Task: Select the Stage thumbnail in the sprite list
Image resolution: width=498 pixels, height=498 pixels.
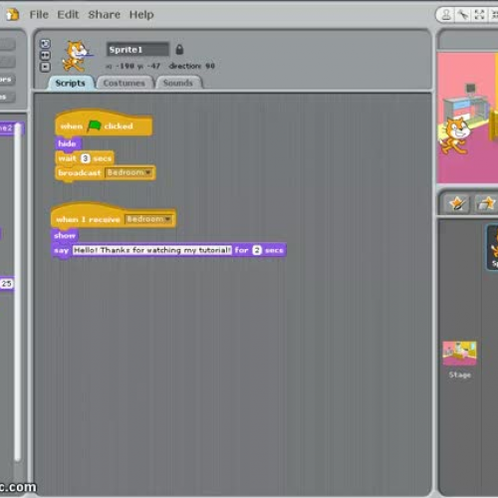Action: (x=459, y=354)
